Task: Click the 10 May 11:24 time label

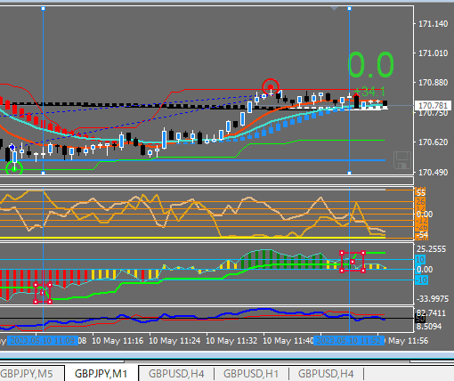Action: pyautogui.click(x=174, y=340)
